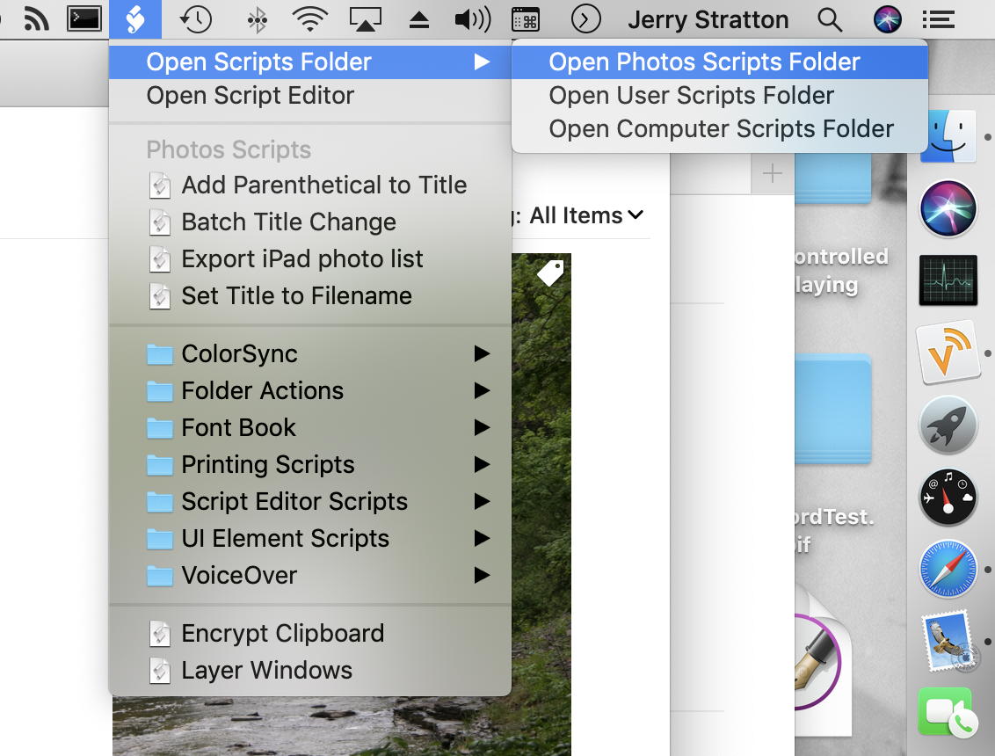Open the All Items dropdown

586,215
